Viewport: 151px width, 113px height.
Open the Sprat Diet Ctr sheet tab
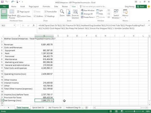pyautogui.click(x=38, y=108)
